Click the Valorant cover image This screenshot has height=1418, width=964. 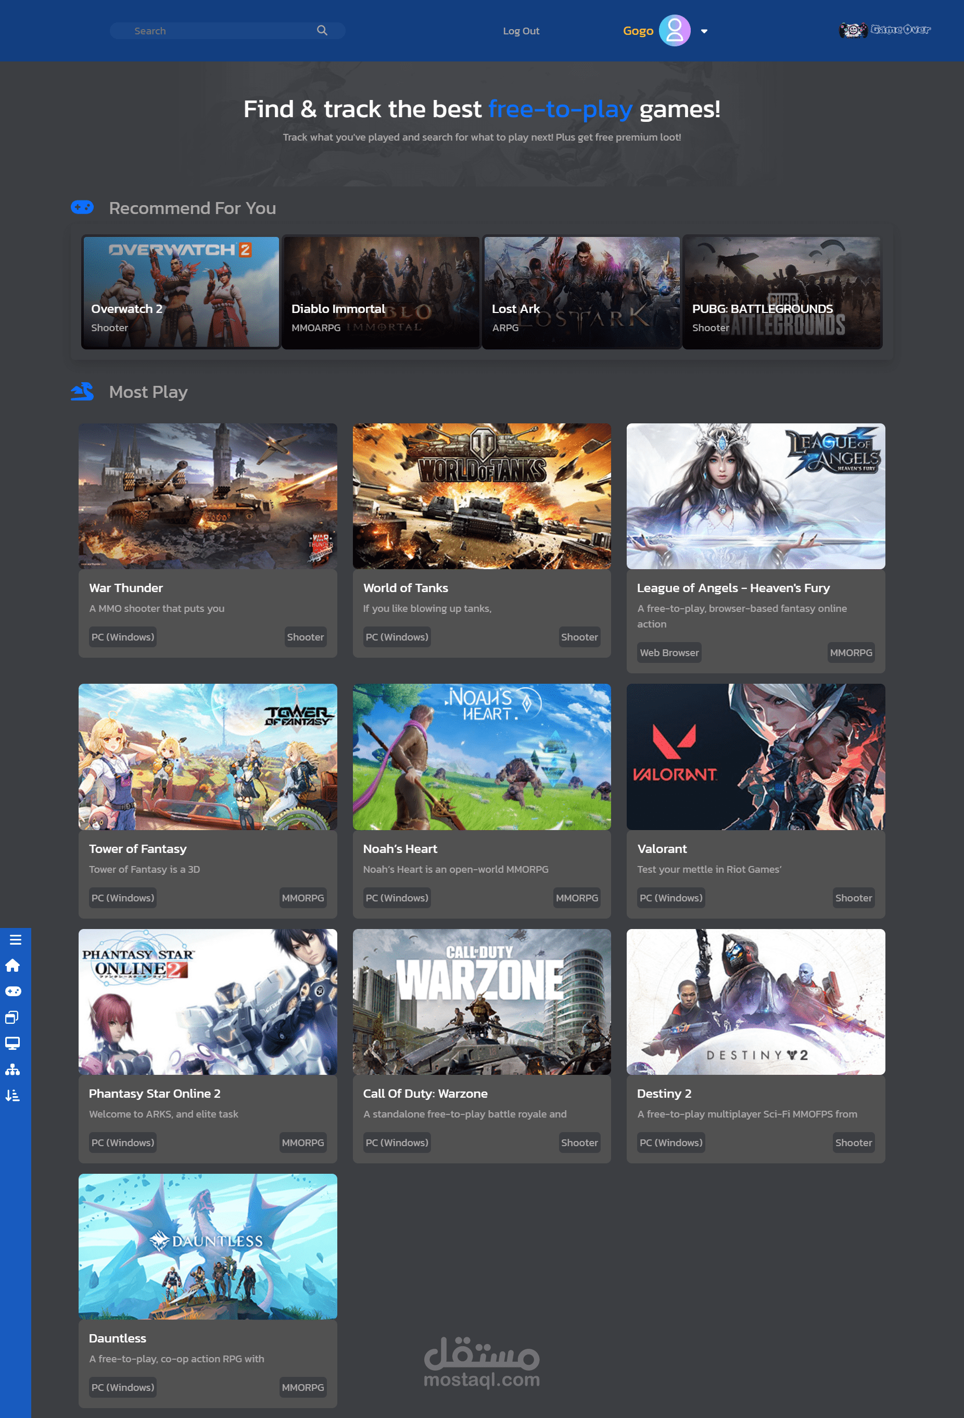tap(755, 757)
